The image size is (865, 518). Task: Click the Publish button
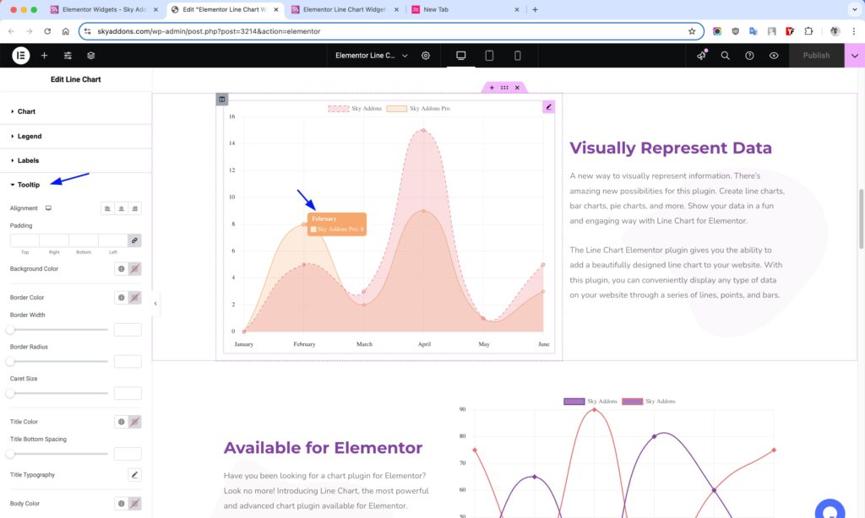816,55
